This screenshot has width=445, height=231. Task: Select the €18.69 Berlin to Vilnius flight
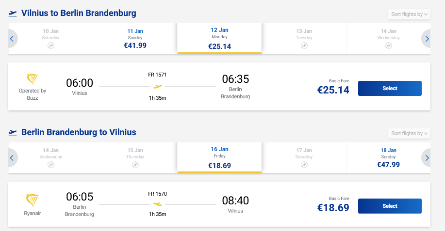tap(389, 206)
